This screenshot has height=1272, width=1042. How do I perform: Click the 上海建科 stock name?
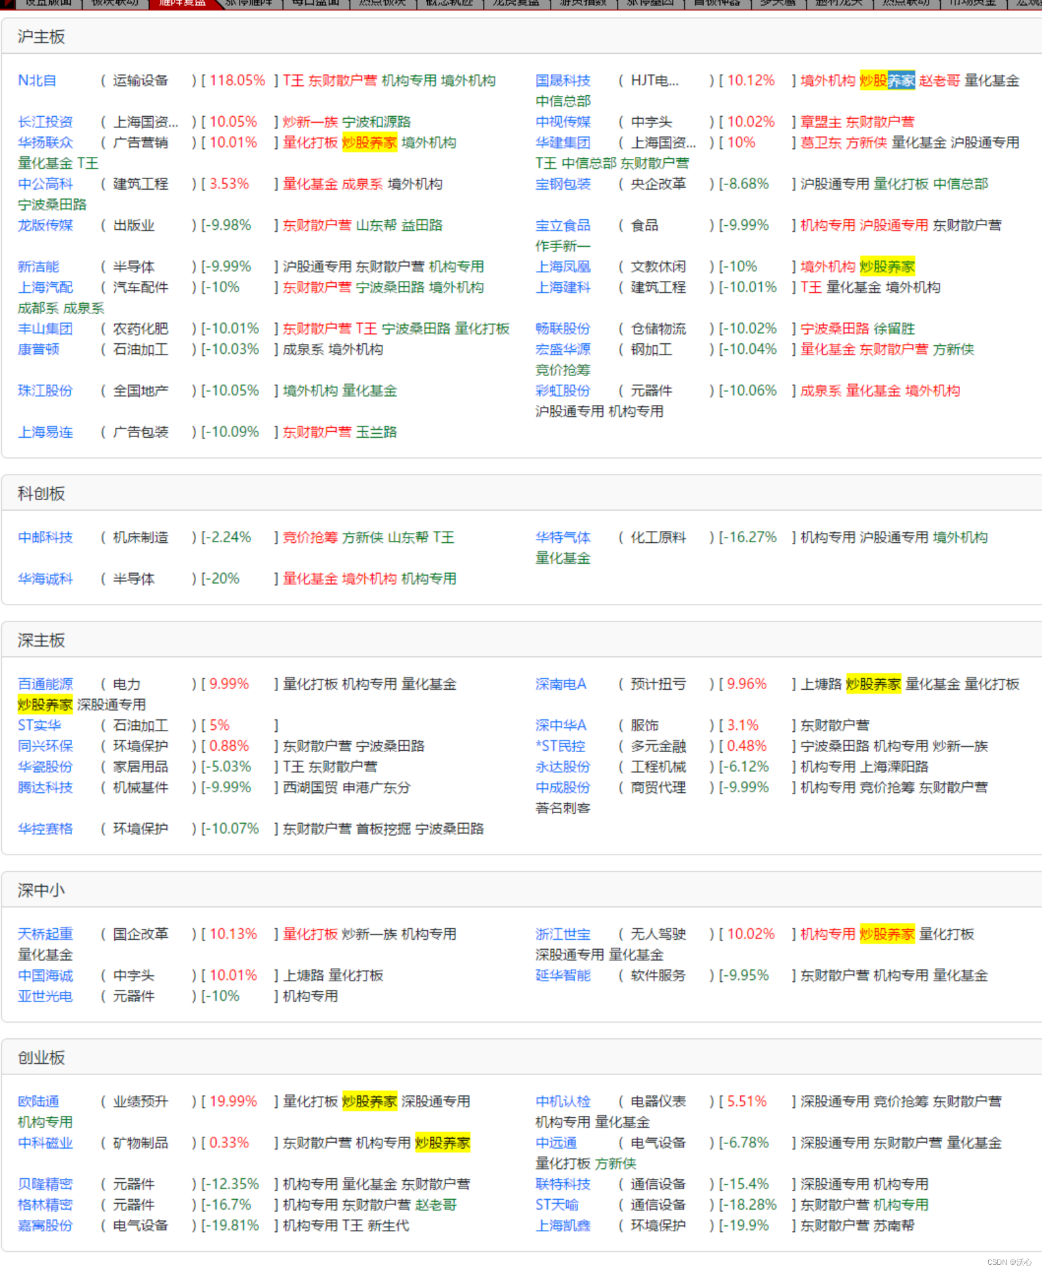coord(563,287)
